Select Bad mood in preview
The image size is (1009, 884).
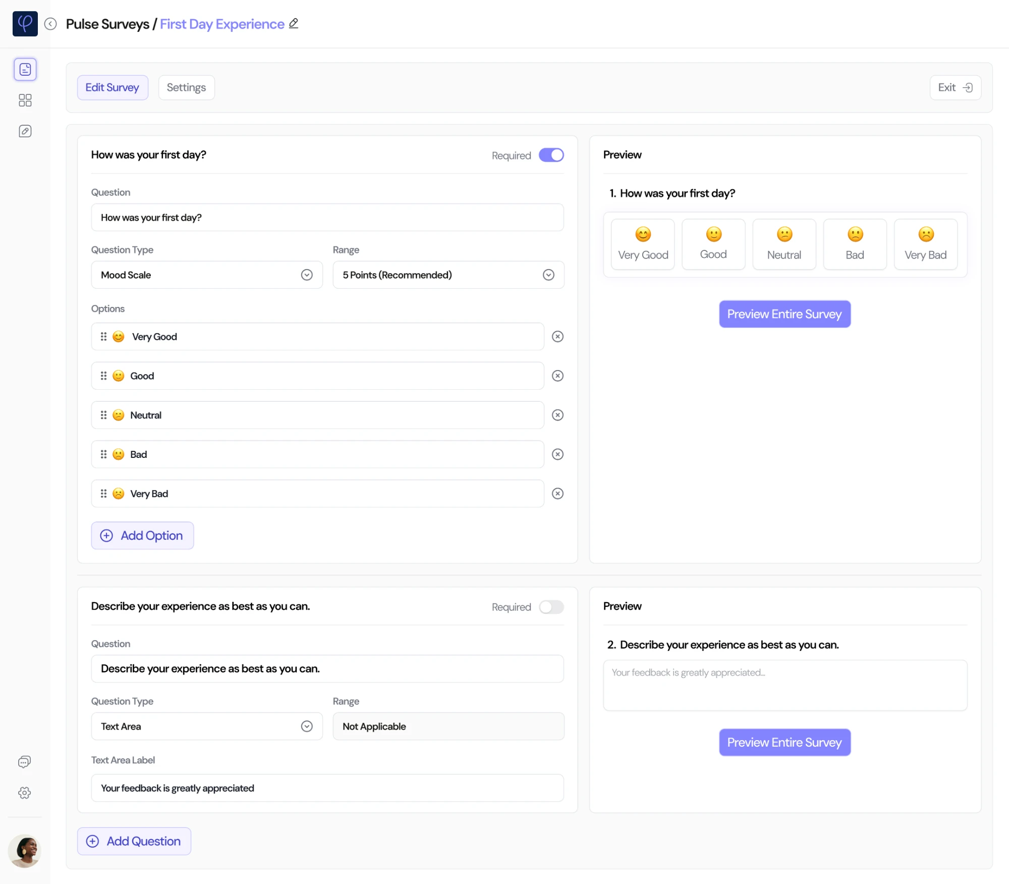coord(855,244)
